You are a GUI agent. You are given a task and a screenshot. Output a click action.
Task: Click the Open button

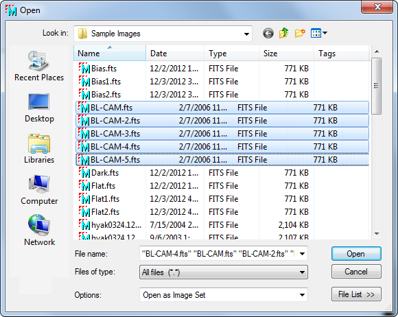[x=356, y=254]
